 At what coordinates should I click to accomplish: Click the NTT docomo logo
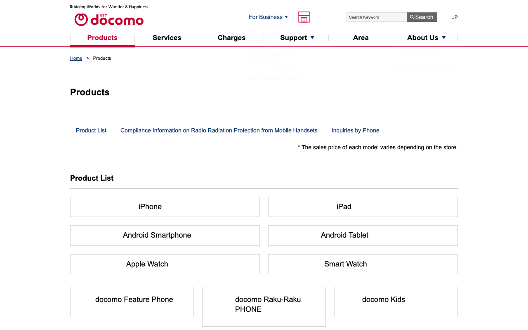tap(109, 19)
